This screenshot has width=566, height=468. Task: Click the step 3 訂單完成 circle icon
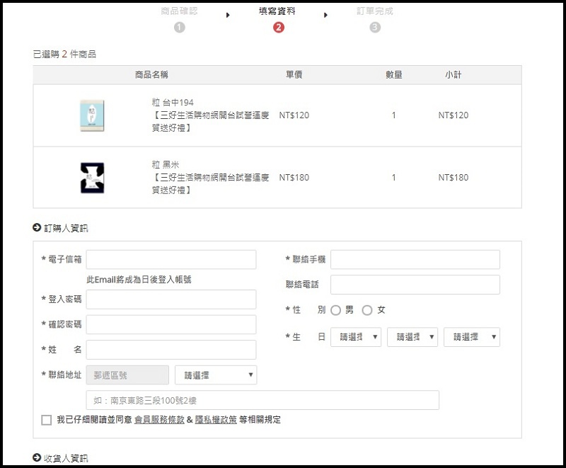(375, 28)
